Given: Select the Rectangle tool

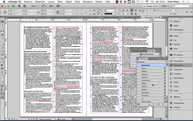Looking at the screenshot, I should point(2,54).
